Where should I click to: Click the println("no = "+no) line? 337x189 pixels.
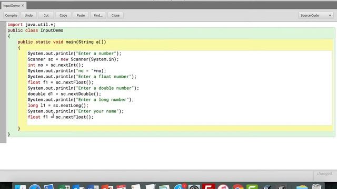(67, 71)
